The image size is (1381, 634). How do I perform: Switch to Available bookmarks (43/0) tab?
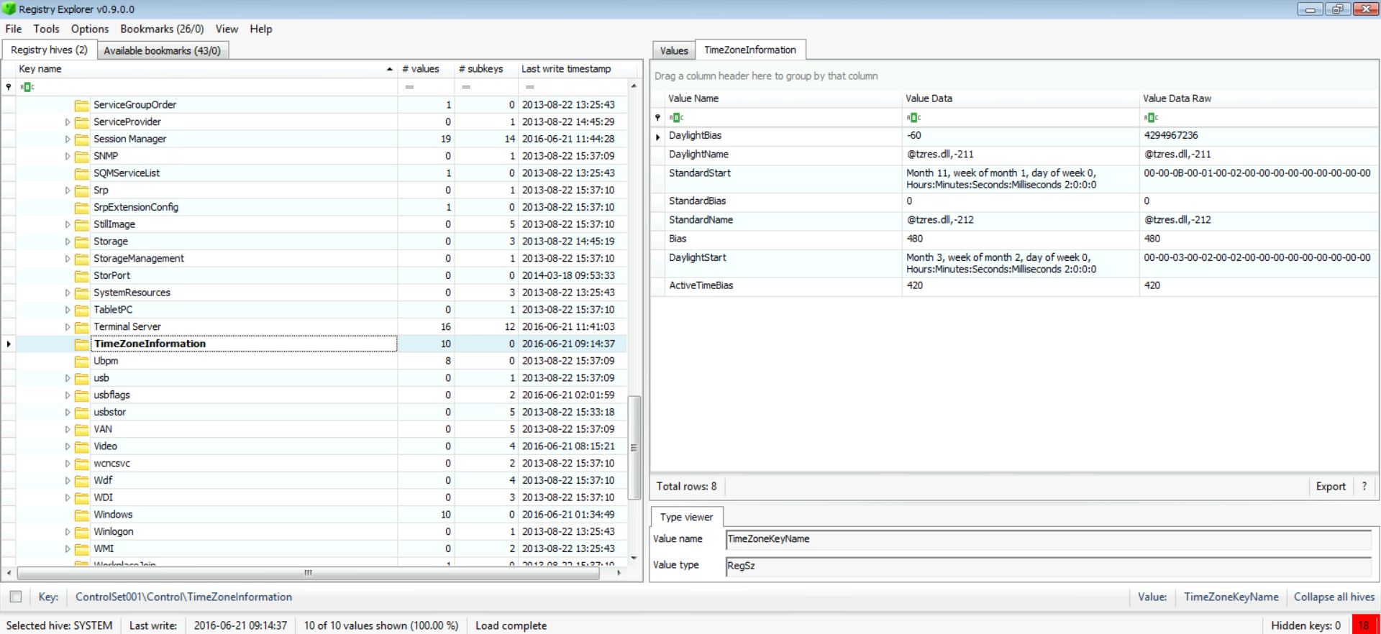click(x=162, y=50)
